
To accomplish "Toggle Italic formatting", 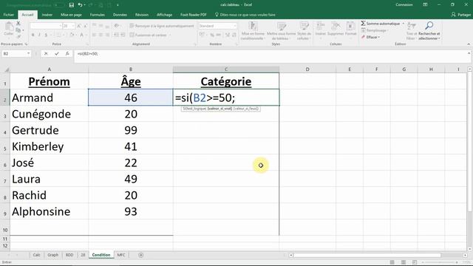I will 39,35.
